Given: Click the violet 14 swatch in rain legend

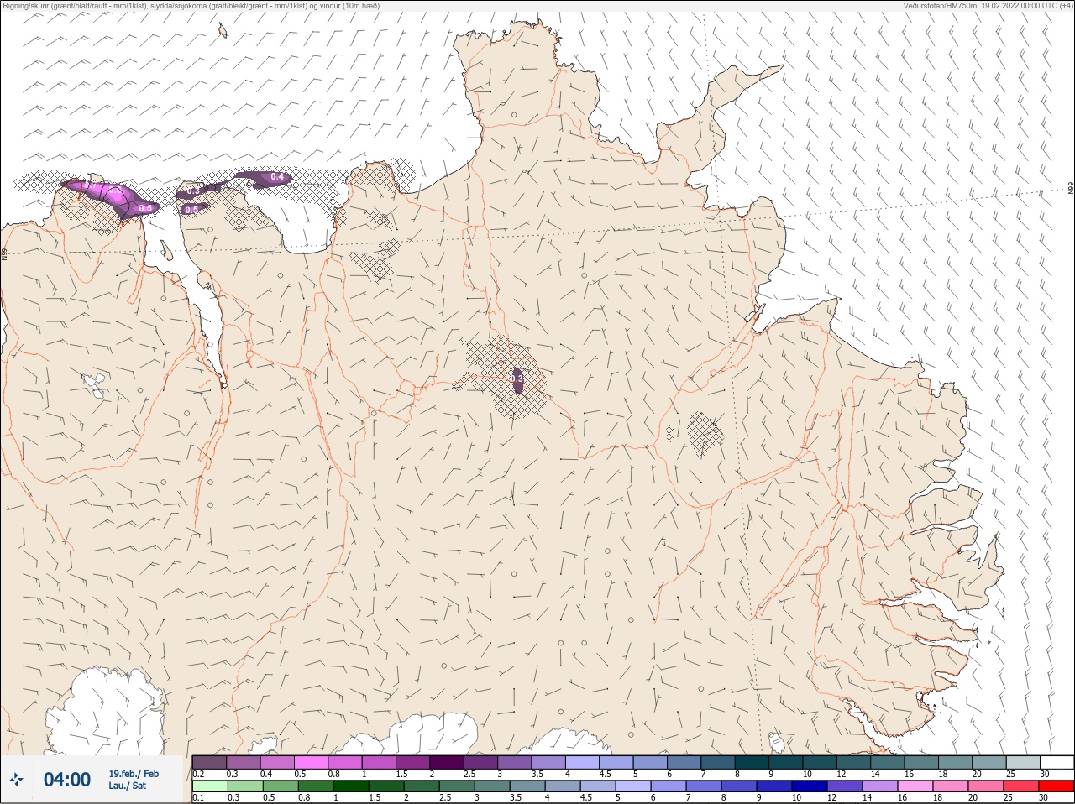Looking at the screenshot, I should pos(881,786).
